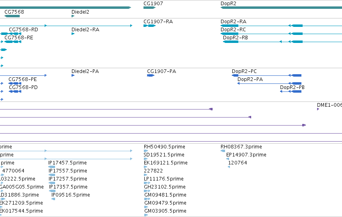Open transcript DopR2-RC label
This screenshot has width=342, height=217.
(233, 30)
